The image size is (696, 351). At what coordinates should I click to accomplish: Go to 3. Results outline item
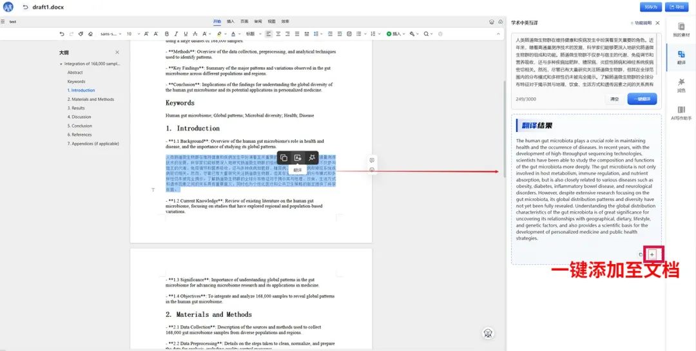[76, 108]
